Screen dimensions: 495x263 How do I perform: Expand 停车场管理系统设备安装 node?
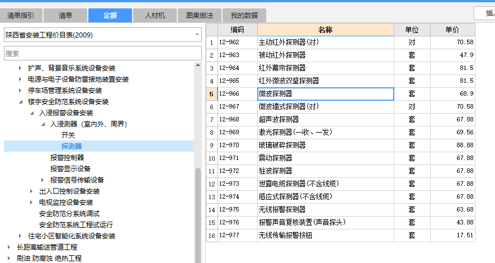pos(20,91)
